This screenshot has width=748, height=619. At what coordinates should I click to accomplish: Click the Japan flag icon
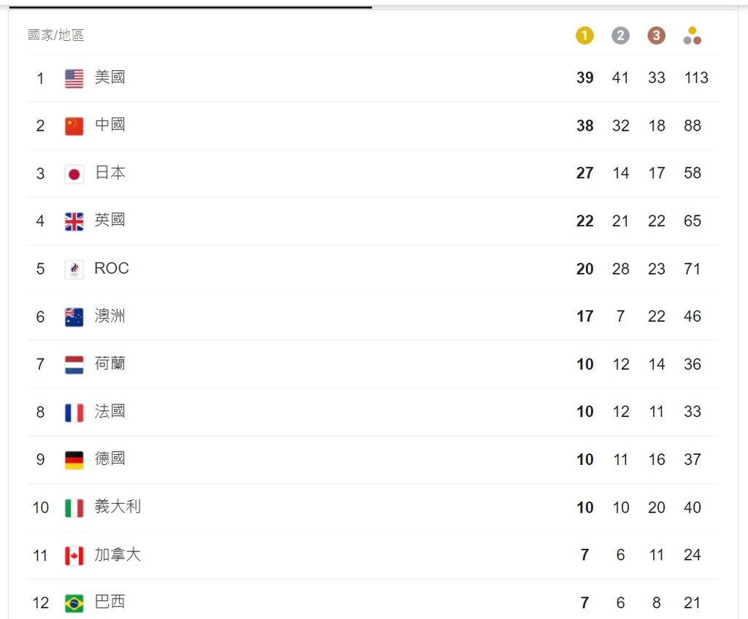click(x=74, y=174)
